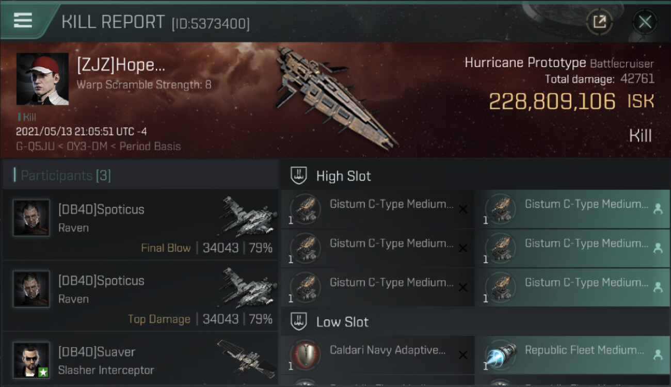
Task: Select Spoticus Final Blow participant entry
Action: [140, 225]
